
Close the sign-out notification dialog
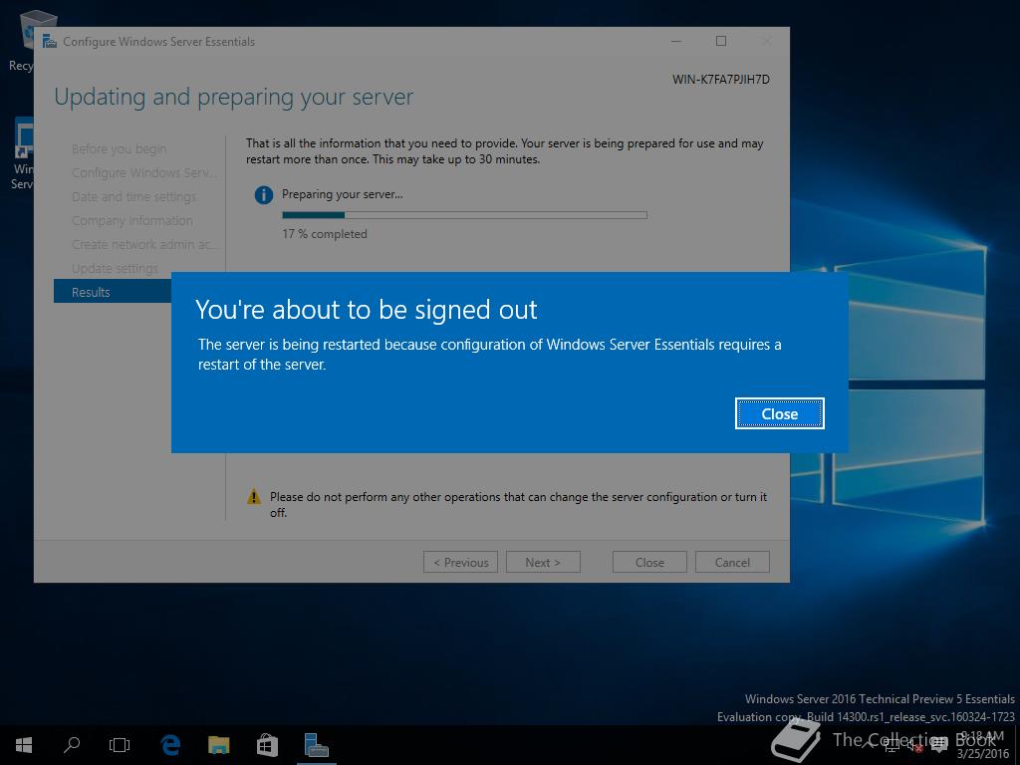pyautogui.click(x=779, y=413)
